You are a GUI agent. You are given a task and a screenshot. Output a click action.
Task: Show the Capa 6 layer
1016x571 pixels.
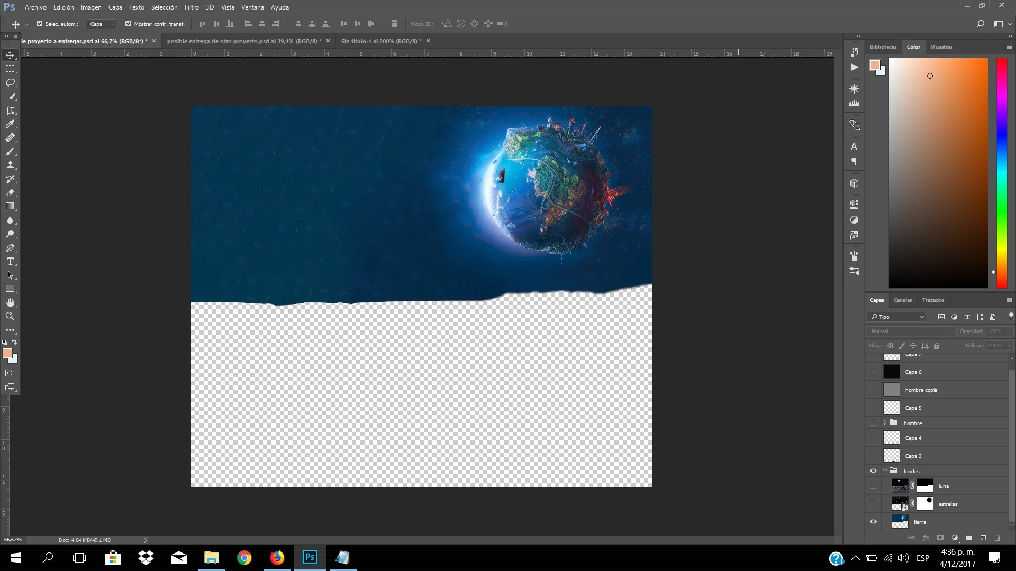point(873,372)
